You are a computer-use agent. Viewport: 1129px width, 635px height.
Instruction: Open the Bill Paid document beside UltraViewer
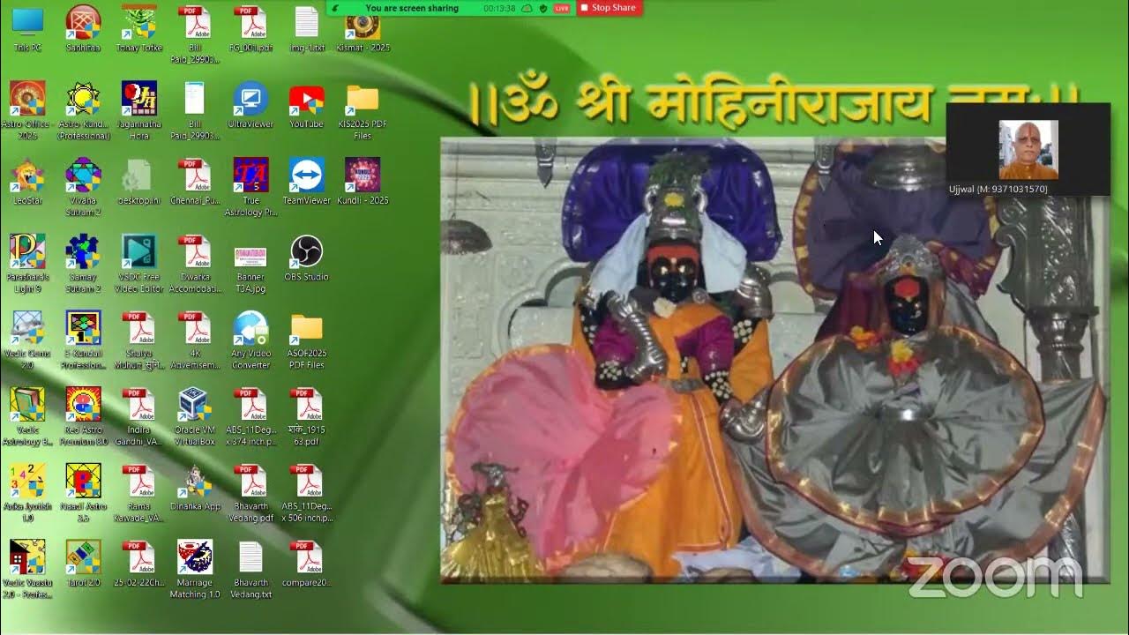point(195,111)
